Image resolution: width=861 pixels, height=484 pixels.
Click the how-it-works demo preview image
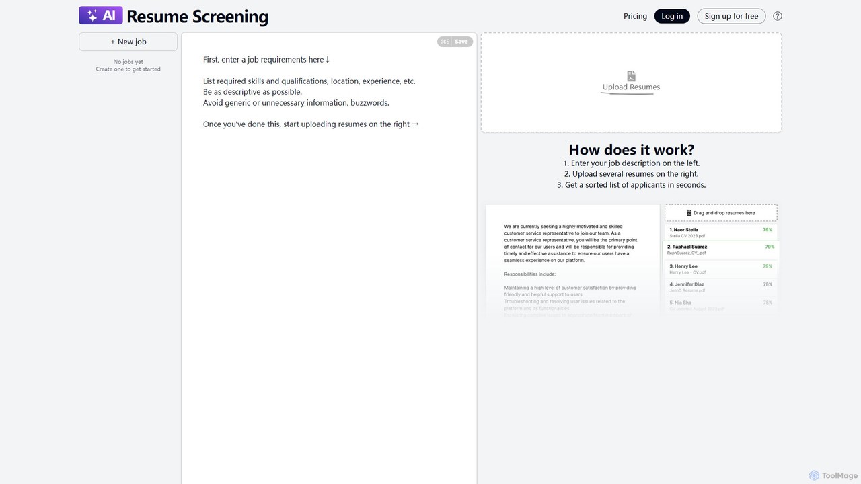point(631,259)
